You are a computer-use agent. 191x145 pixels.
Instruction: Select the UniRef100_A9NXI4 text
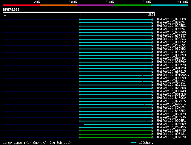171,105
